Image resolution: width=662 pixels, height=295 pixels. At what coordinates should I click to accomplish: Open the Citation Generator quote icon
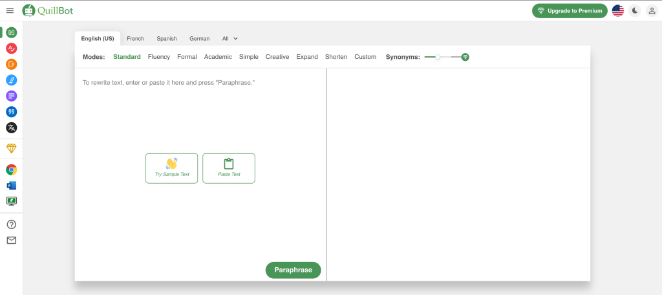pos(12,111)
